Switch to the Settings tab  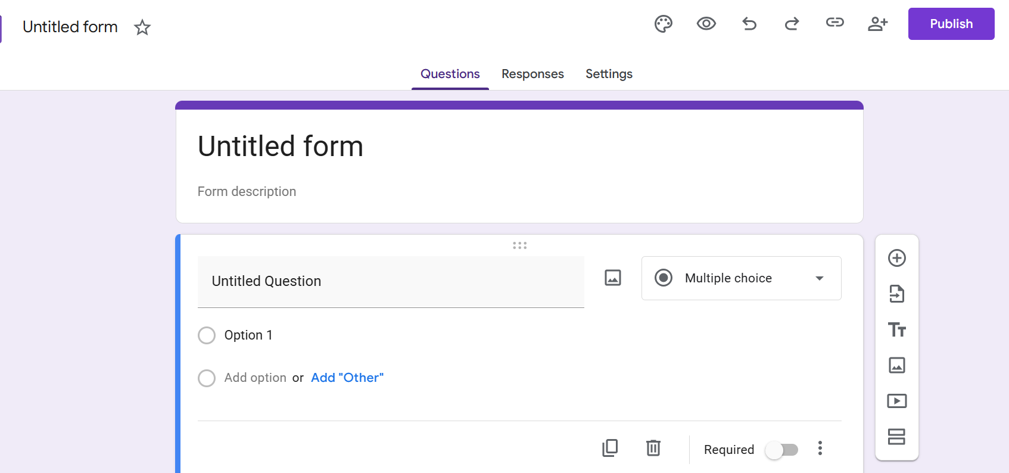pyautogui.click(x=609, y=74)
